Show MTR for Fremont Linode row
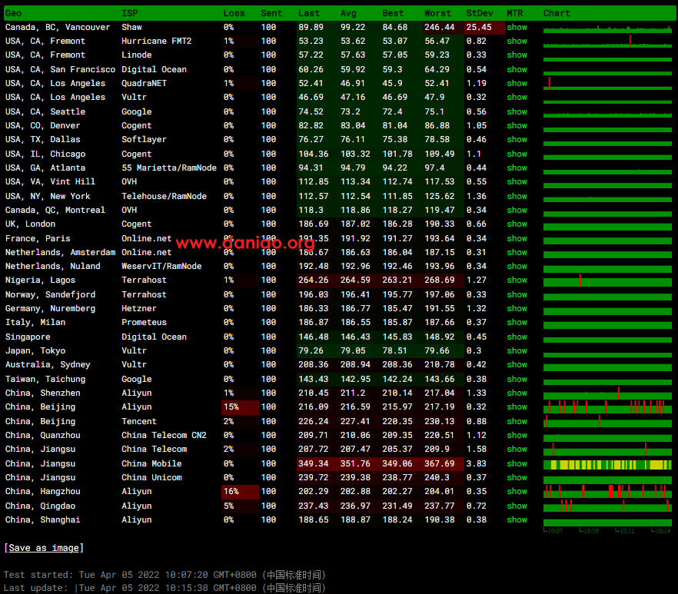Viewport: 678px width, 594px height. (517, 55)
